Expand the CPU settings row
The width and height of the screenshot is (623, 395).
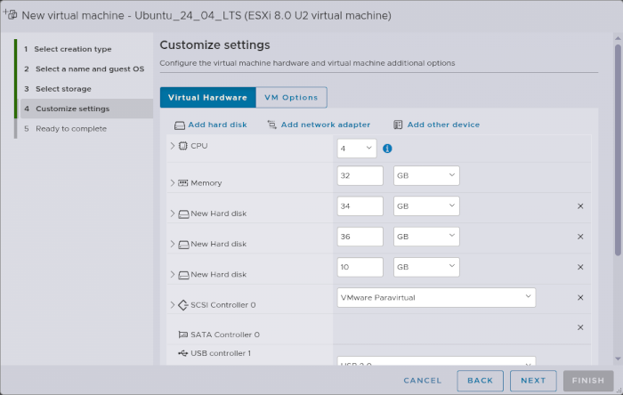[x=173, y=146]
